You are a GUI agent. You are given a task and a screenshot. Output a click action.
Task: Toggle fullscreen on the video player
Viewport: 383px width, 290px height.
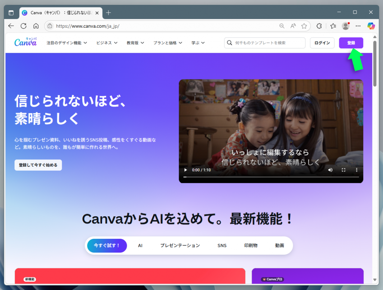click(x=343, y=170)
